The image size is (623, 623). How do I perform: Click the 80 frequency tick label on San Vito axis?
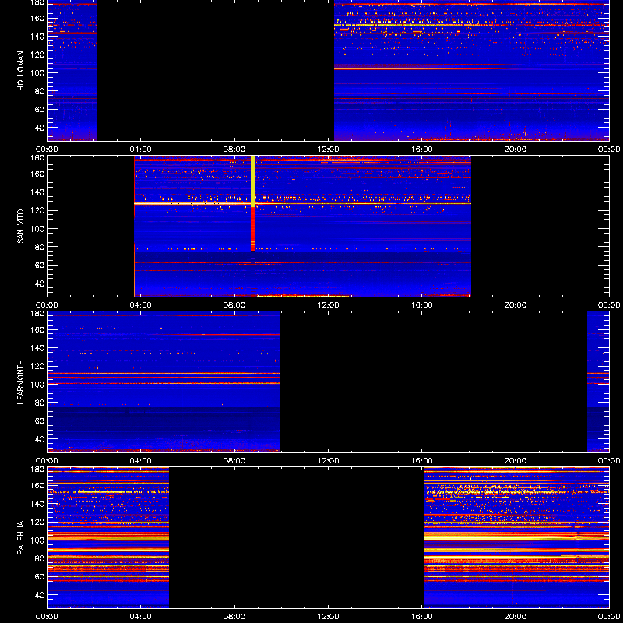coord(40,247)
